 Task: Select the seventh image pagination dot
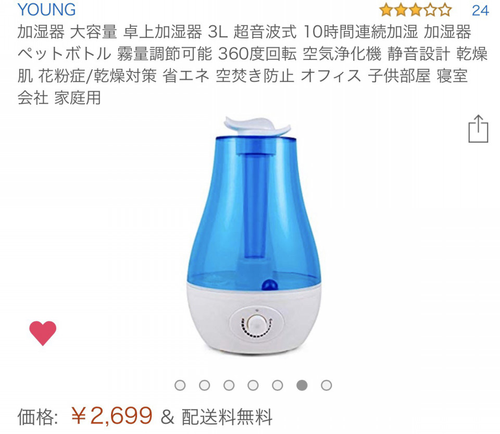click(326, 385)
